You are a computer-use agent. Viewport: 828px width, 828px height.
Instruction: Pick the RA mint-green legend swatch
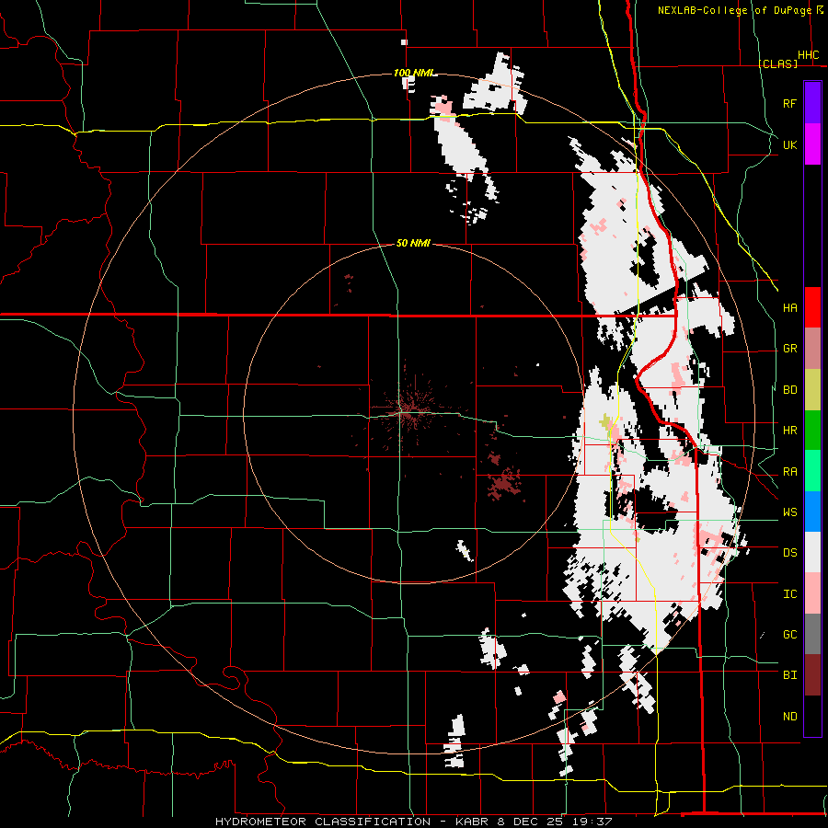pyautogui.click(x=812, y=471)
